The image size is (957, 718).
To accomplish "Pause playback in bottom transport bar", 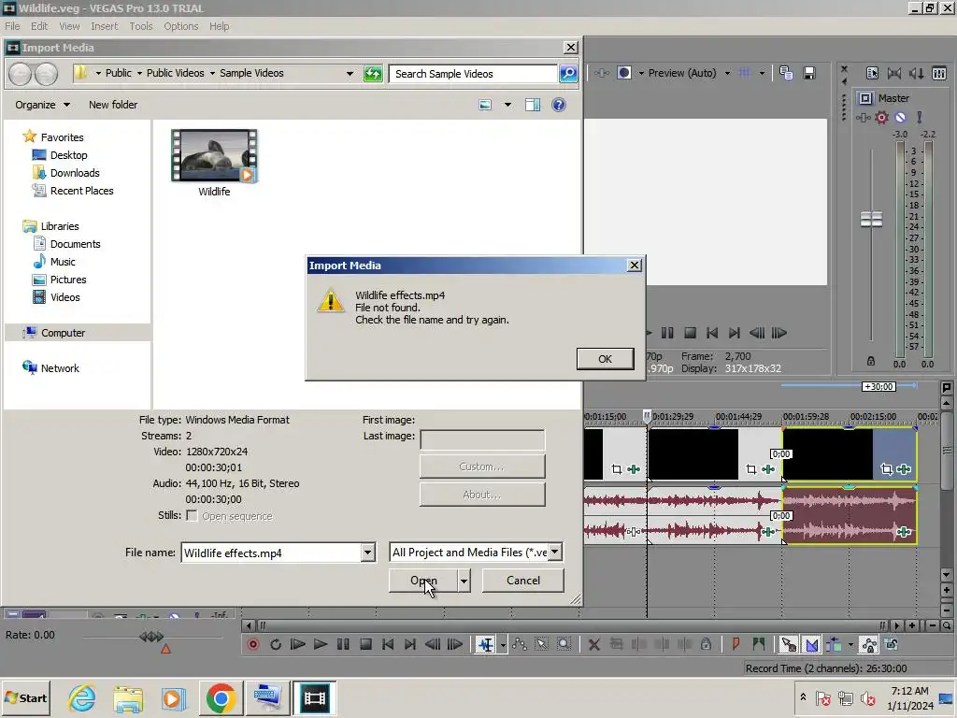I will (x=343, y=644).
